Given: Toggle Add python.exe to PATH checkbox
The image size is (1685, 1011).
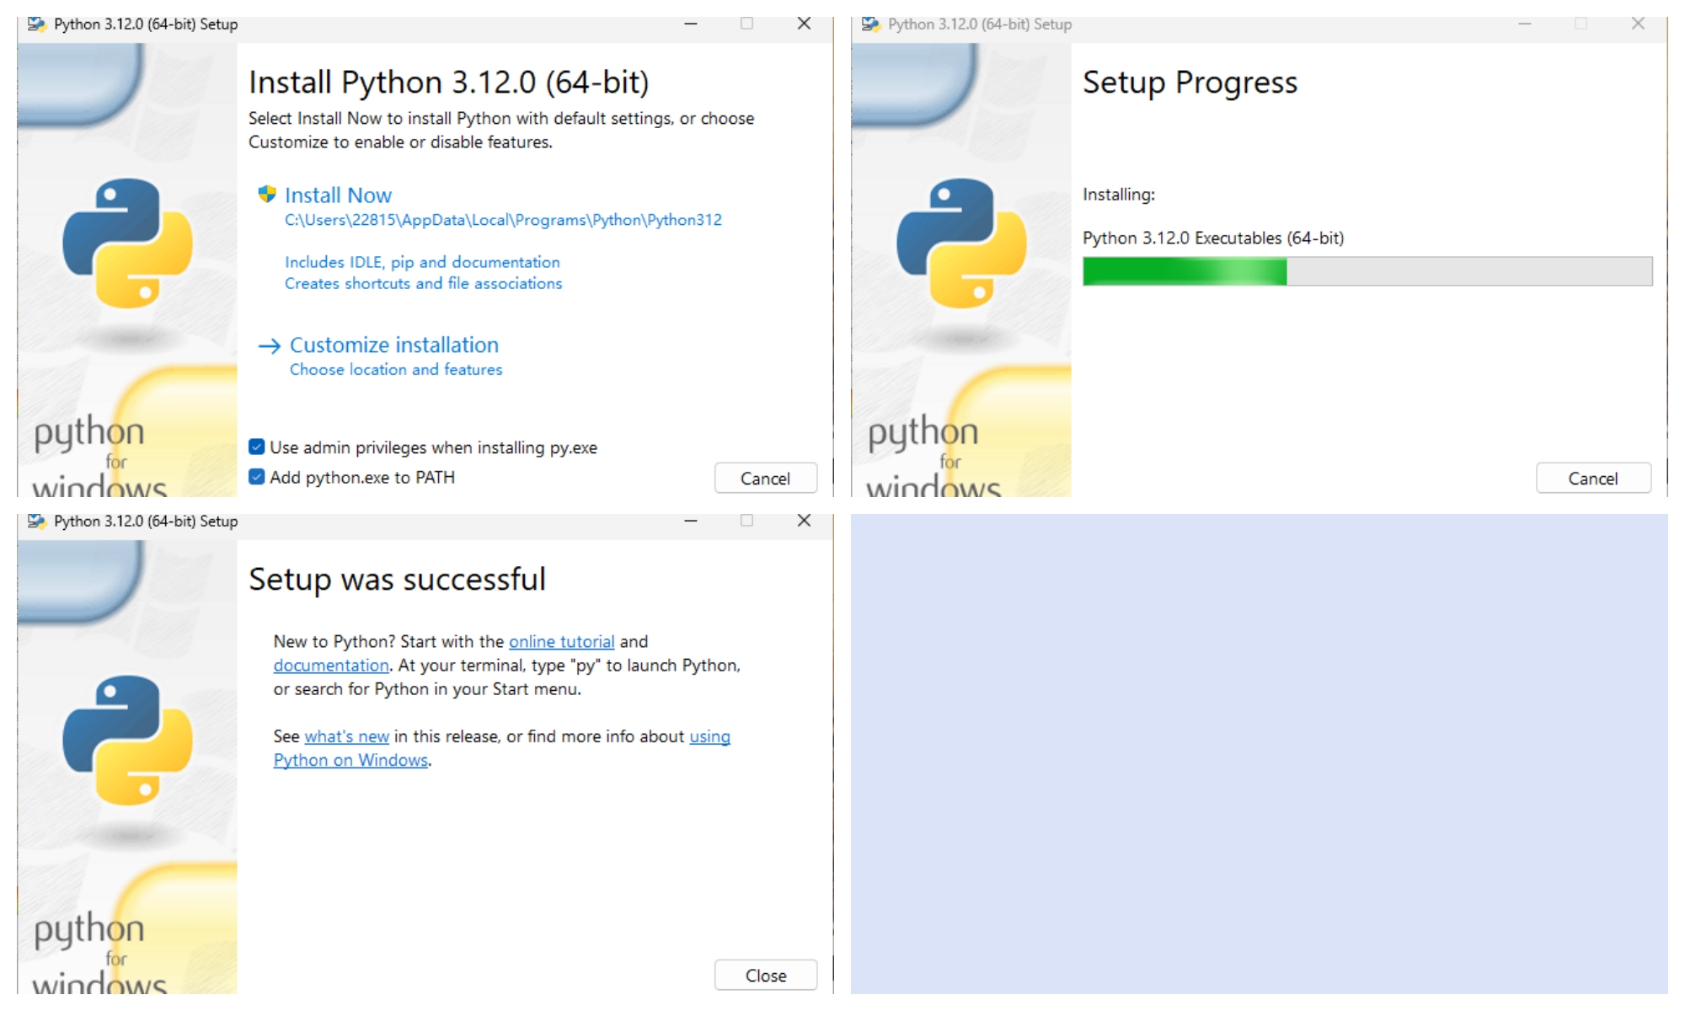Looking at the screenshot, I should point(257,477).
